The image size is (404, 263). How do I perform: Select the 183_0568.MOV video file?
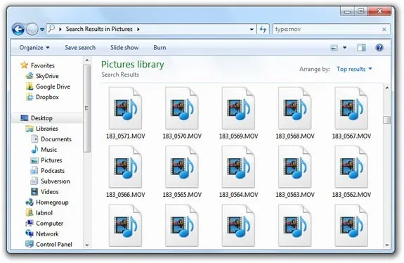(x=295, y=113)
